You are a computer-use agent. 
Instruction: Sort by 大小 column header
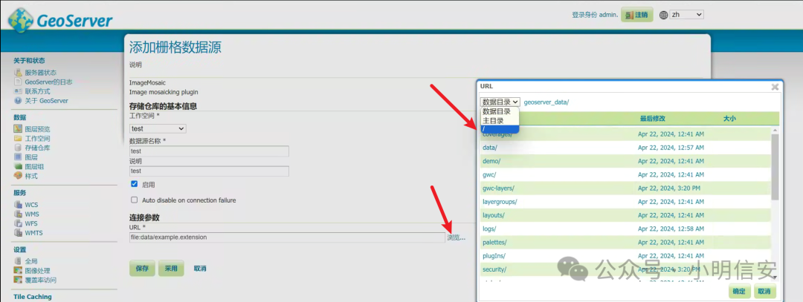coord(729,119)
